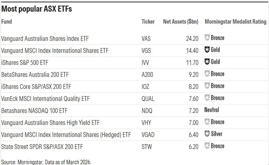This screenshot has width=269, height=165.
Task: Click the Bronze medal icon for QUAL
Action: click(x=207, y=98)
